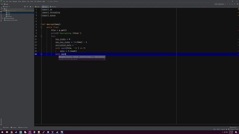Click the Windows Start button
This screenshot has width=239, height=134.
2,132
